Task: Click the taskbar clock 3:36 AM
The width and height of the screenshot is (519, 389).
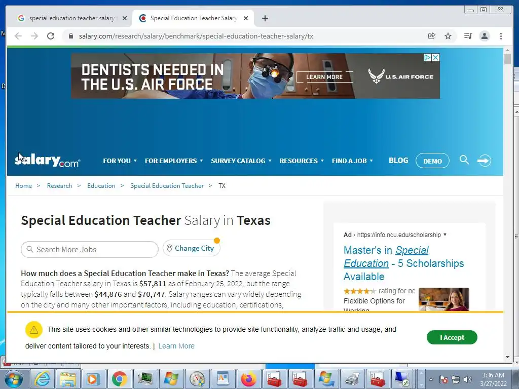Action: (x=493, y=379)
